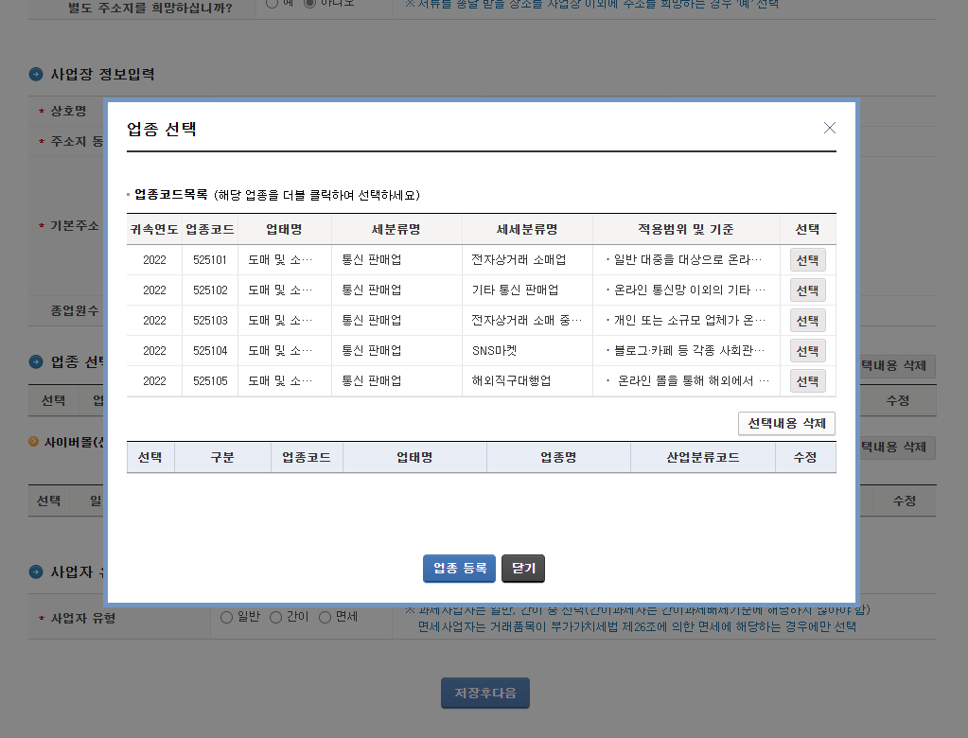
Task: Choose 선택 for code 525103 row
Action: click(x=807, y=320)
